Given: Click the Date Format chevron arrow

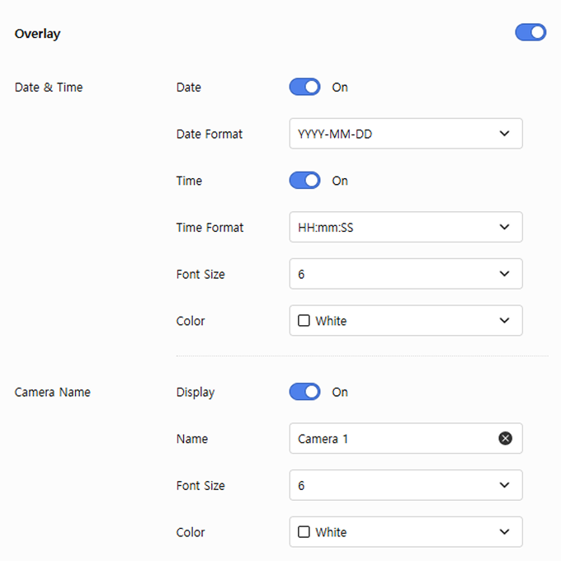Looking at the screenshot, I should [x=505, y=134].
